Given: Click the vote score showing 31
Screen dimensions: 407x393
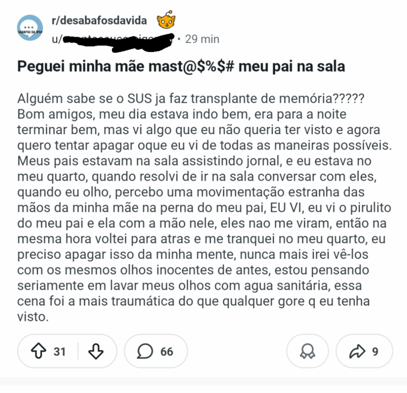Looking at the screenshot, I should click(x=60, y=351).
